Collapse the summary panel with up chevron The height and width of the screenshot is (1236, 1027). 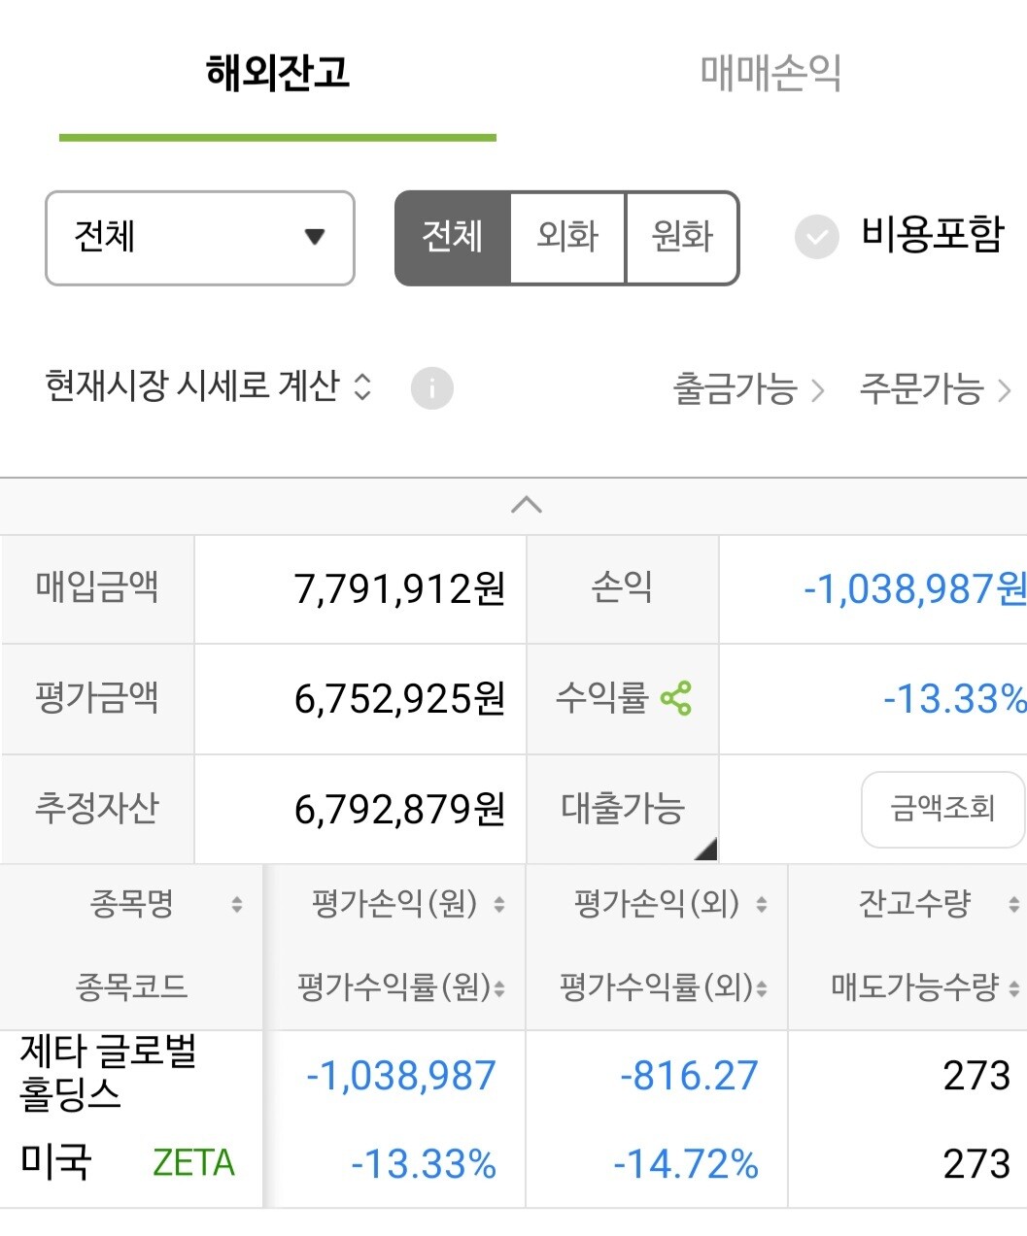(526, 505)
